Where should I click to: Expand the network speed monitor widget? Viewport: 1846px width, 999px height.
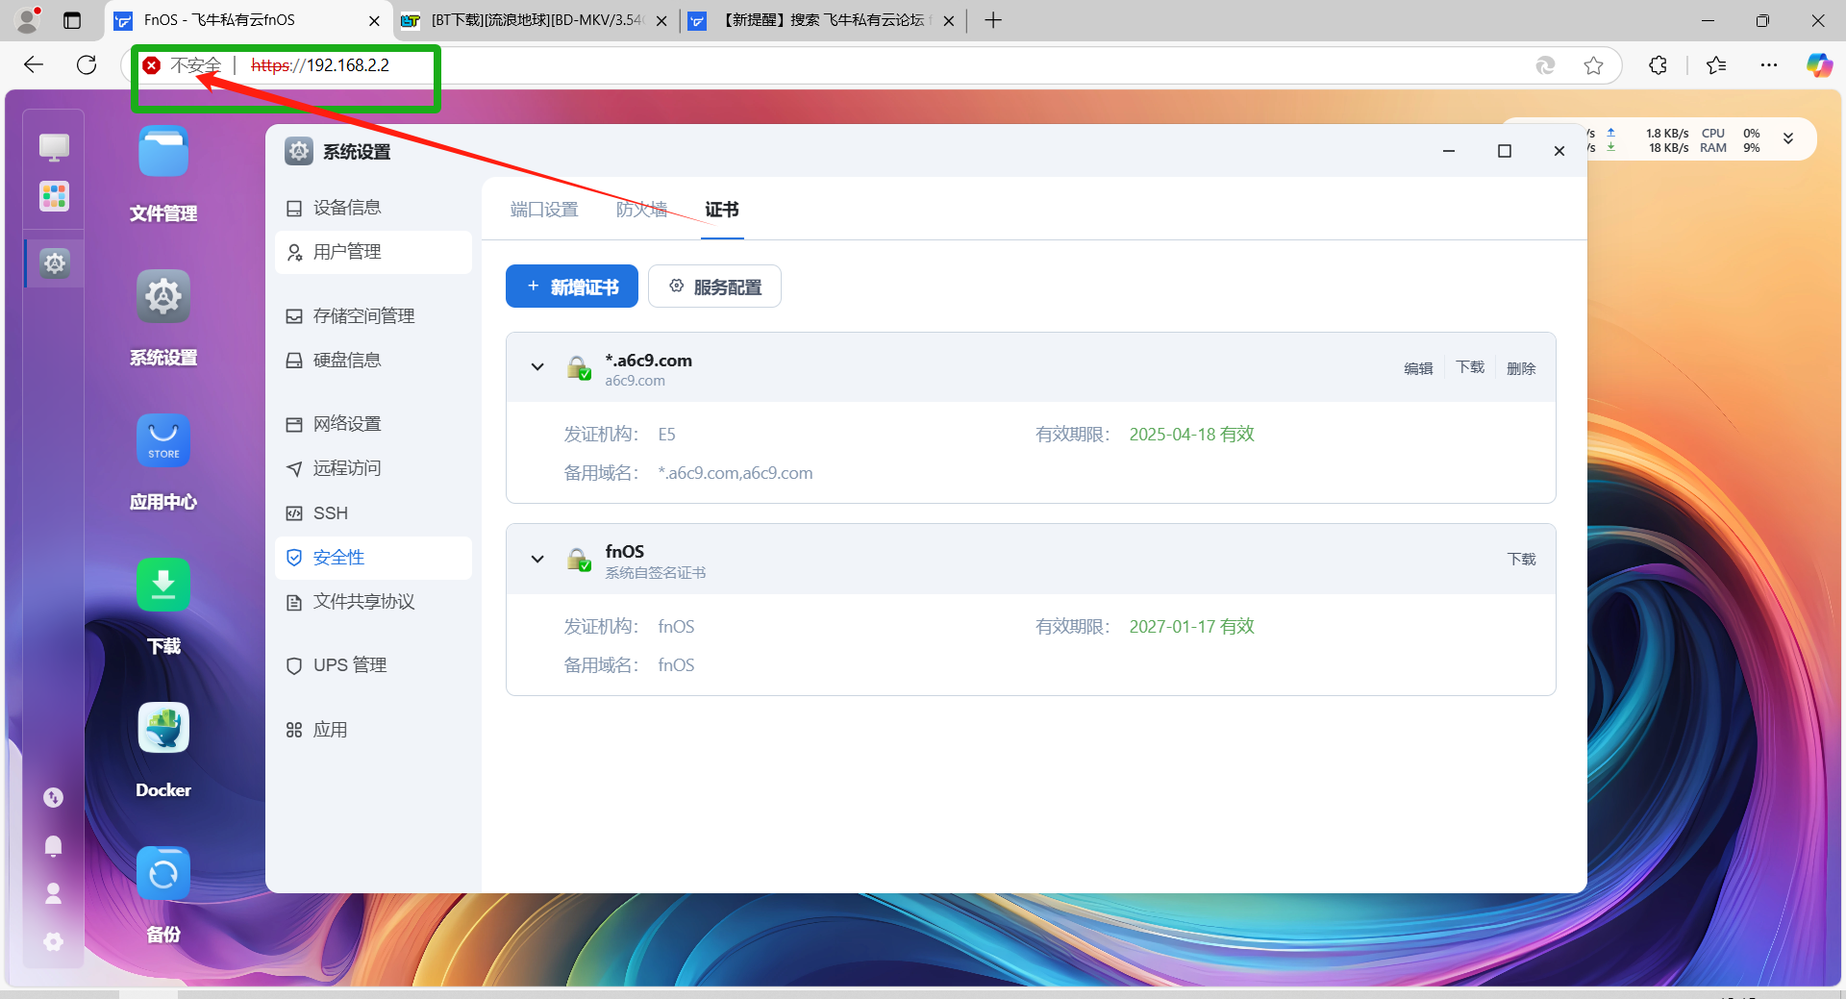pos(1788,138)
